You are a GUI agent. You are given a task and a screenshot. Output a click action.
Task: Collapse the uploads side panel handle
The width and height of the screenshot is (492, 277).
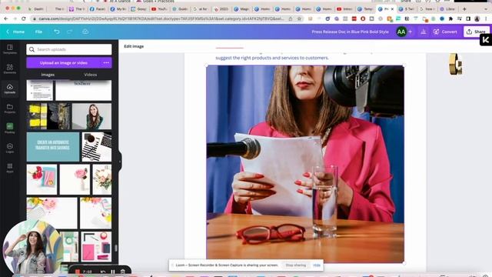click(x=120, y=162)
